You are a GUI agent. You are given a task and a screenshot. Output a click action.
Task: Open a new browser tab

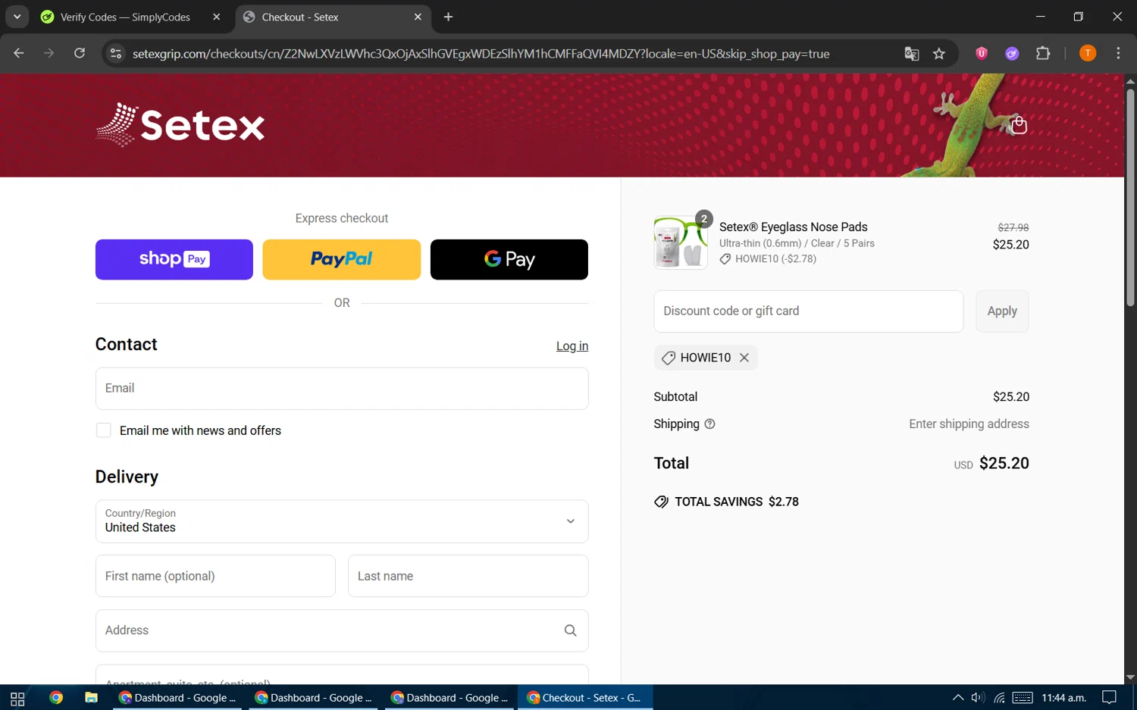click(448, 17)
